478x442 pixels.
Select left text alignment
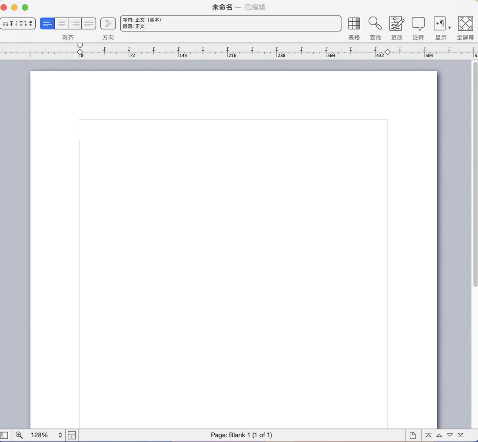coord(47,23)
